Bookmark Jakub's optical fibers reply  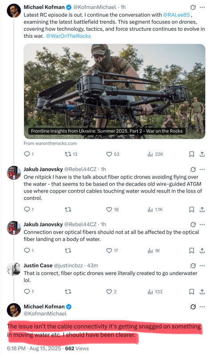coord(191,251)
